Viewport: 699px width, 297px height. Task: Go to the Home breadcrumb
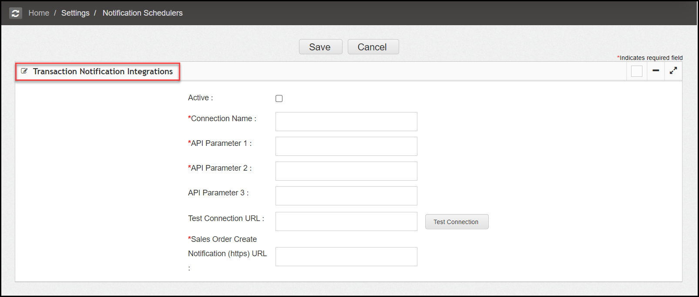39,13
